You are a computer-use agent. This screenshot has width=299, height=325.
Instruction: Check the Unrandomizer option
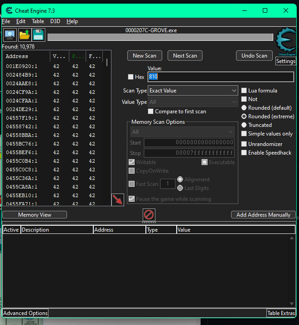[244, 144]
